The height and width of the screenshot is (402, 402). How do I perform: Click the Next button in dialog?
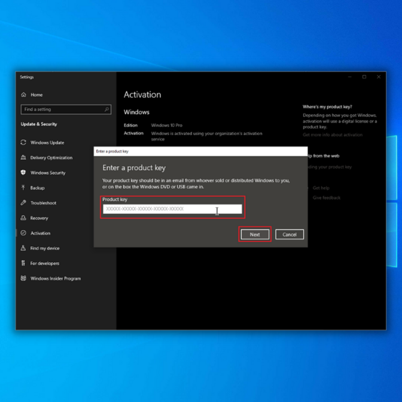click(255, 234)
